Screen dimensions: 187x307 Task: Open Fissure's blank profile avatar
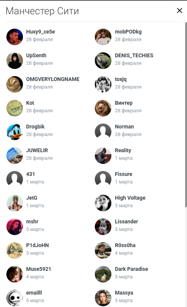click(x=103, y=179)
